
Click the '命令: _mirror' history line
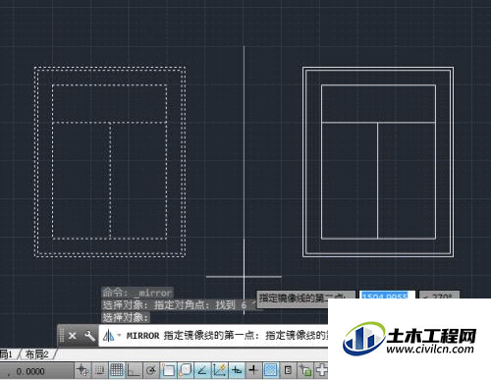tap(136, 293)
